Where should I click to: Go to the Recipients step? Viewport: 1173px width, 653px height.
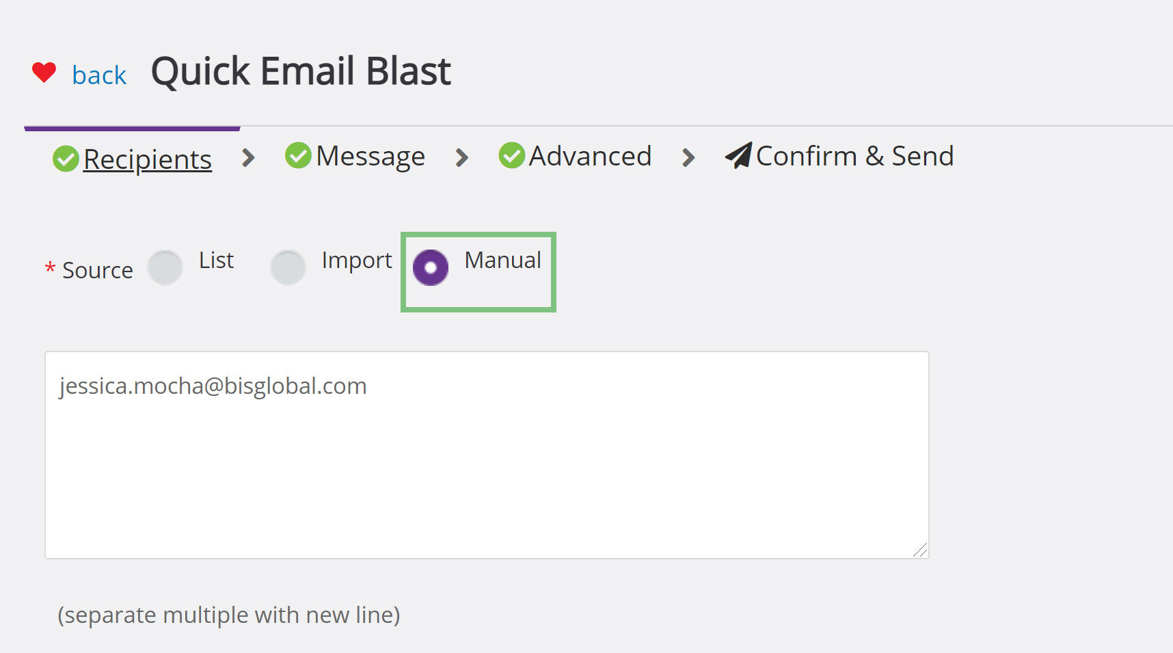click(148, 159)
